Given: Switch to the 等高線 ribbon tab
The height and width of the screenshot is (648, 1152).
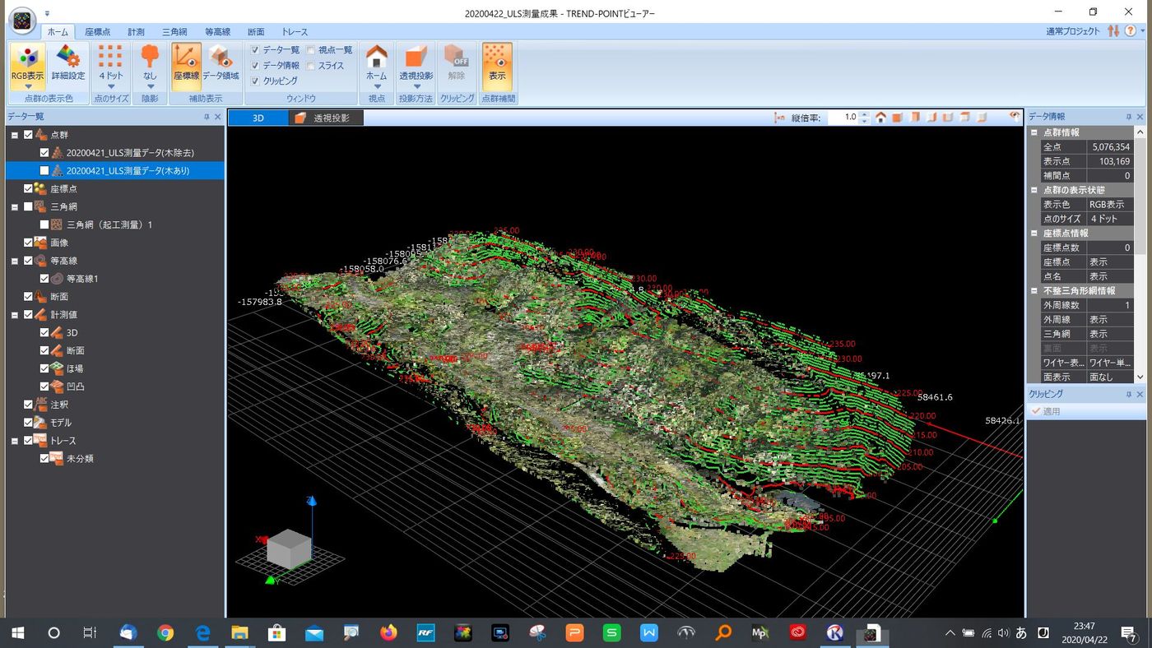Looking at the screenshot, I should tap(217, 31).
